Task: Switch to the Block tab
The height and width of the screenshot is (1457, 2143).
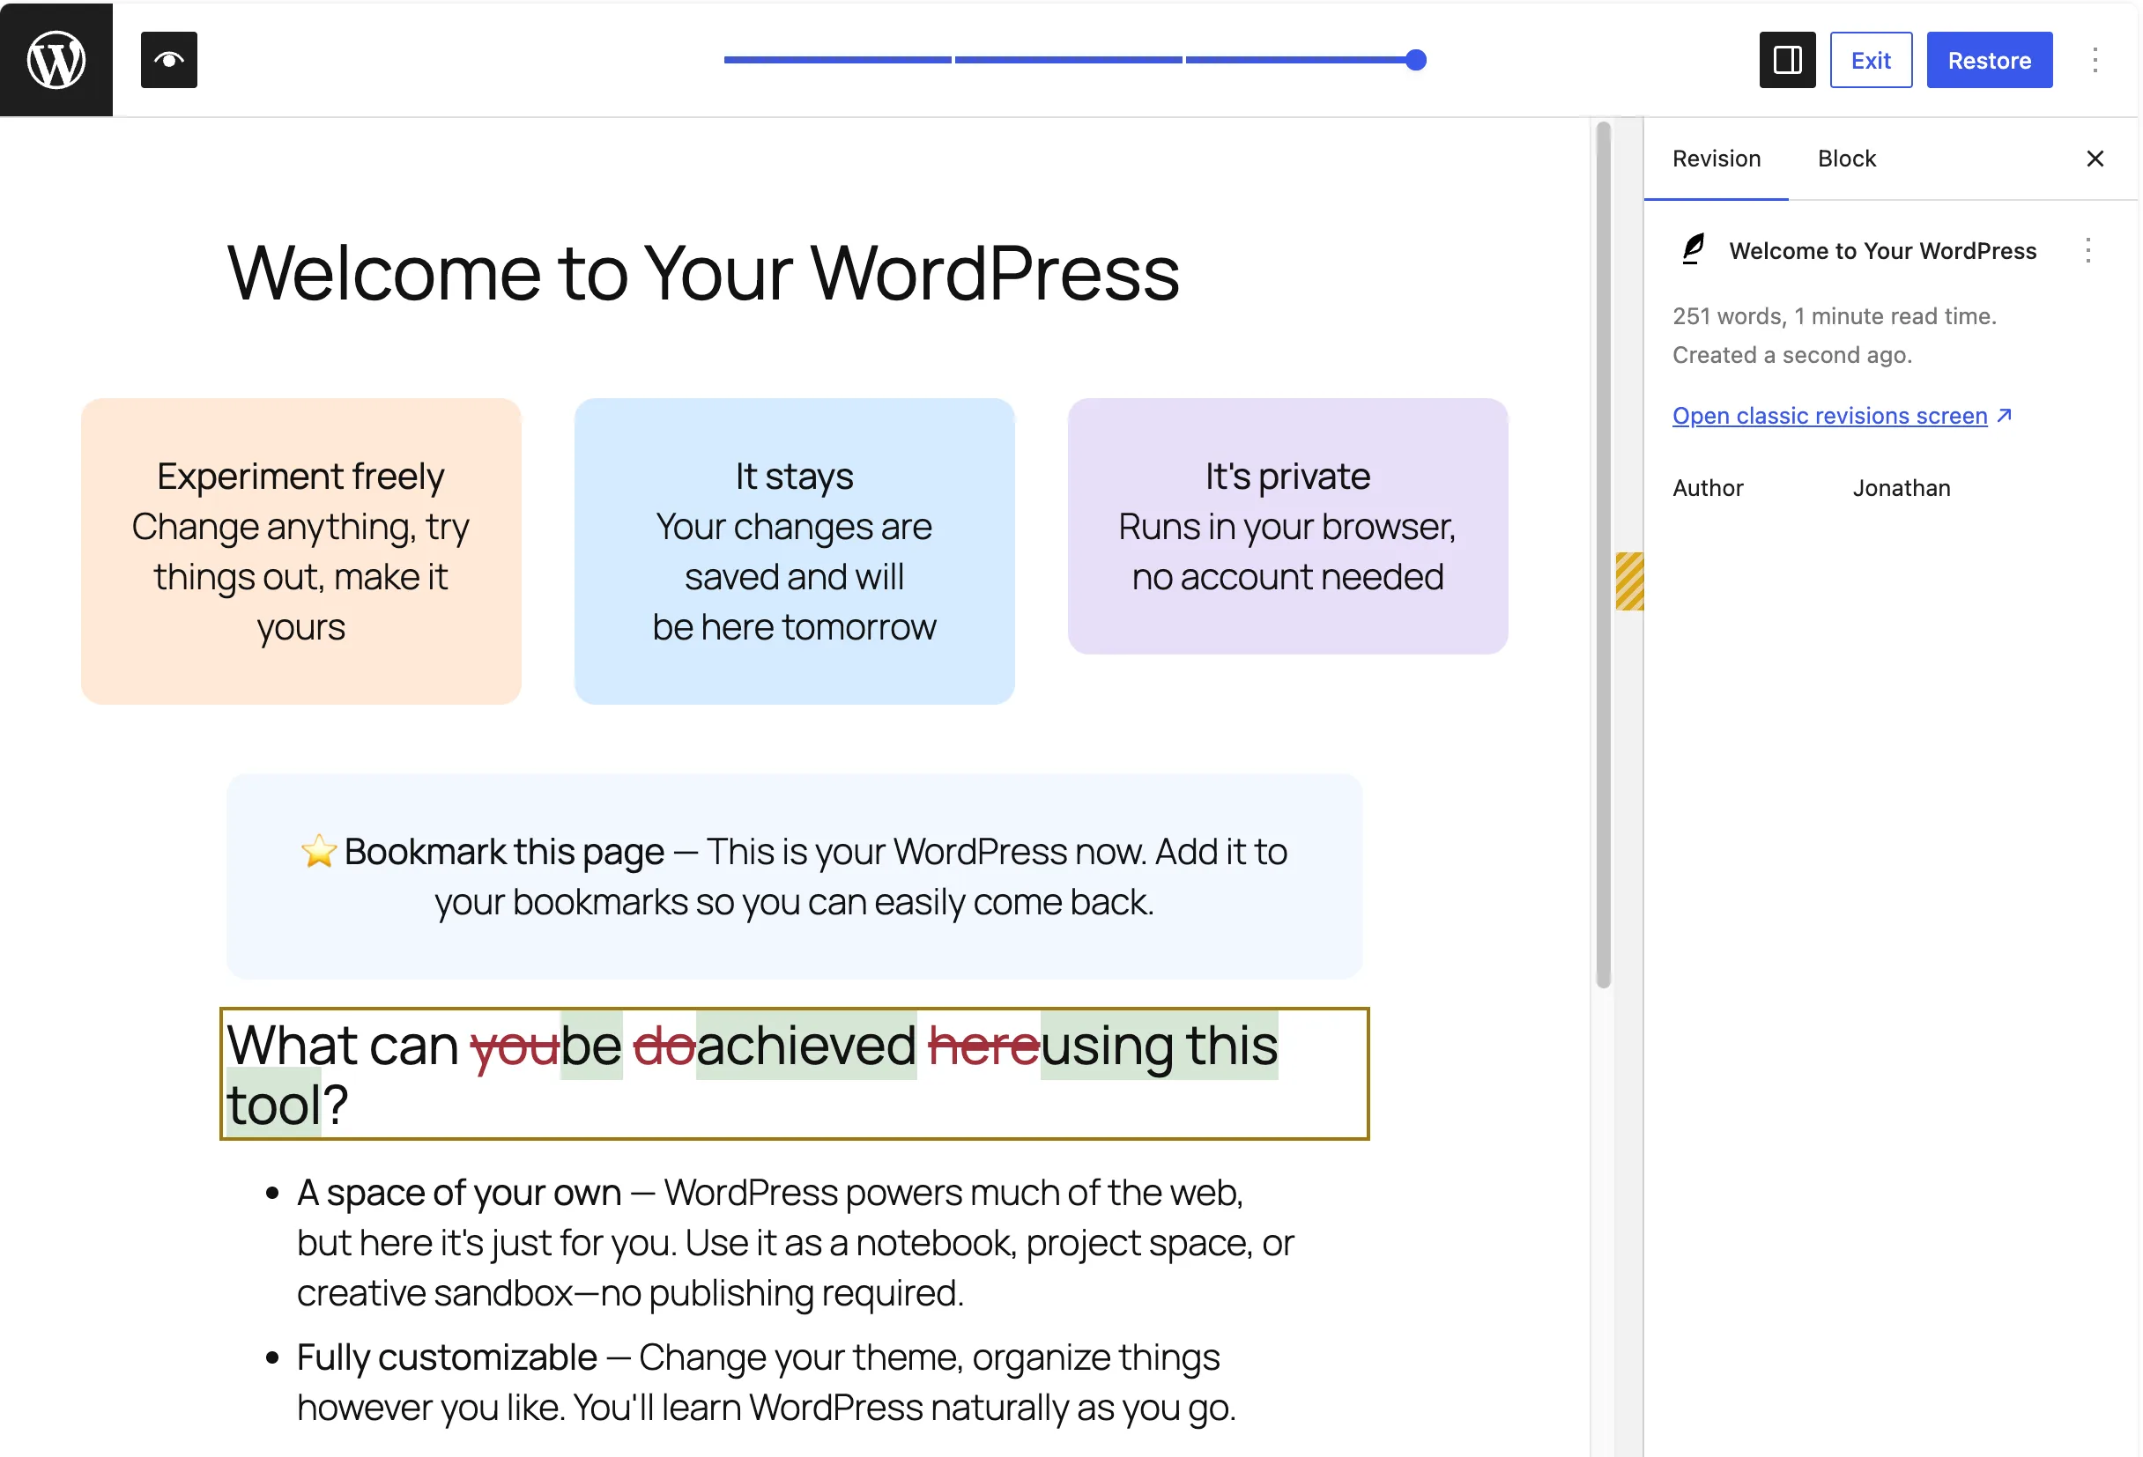Action: click(x=1846, y=159)
